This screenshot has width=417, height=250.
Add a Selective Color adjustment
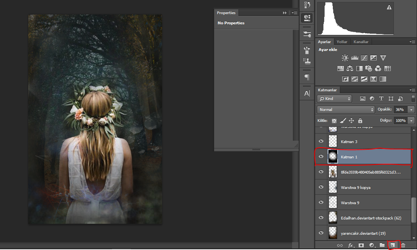click(374, 79)
